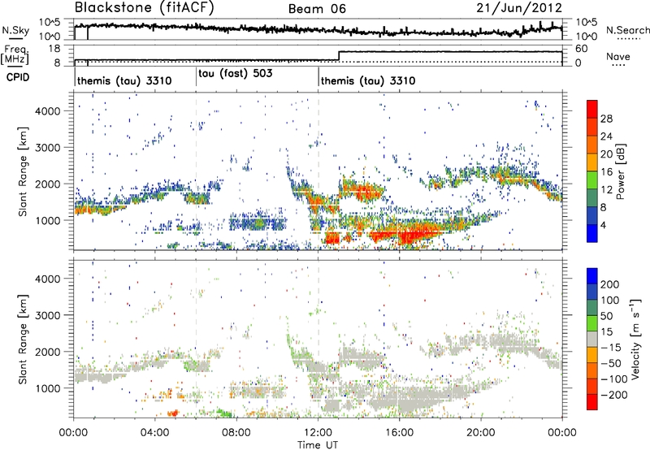Click the red bottom segment of Velocity colorbar

pos(592,402)
